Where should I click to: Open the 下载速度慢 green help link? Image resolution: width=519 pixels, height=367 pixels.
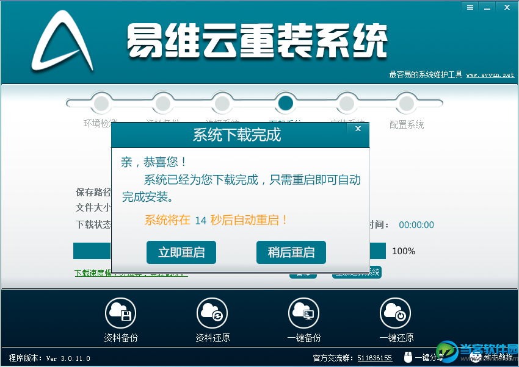click(x=131, y=273)
